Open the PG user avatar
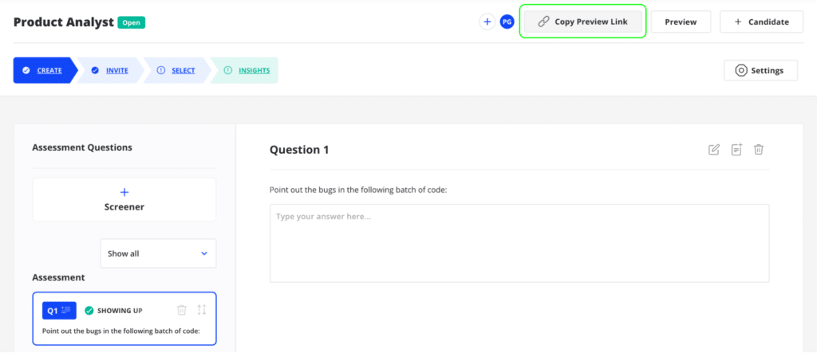This screenshot has width=817, height=353. [507, 22]
